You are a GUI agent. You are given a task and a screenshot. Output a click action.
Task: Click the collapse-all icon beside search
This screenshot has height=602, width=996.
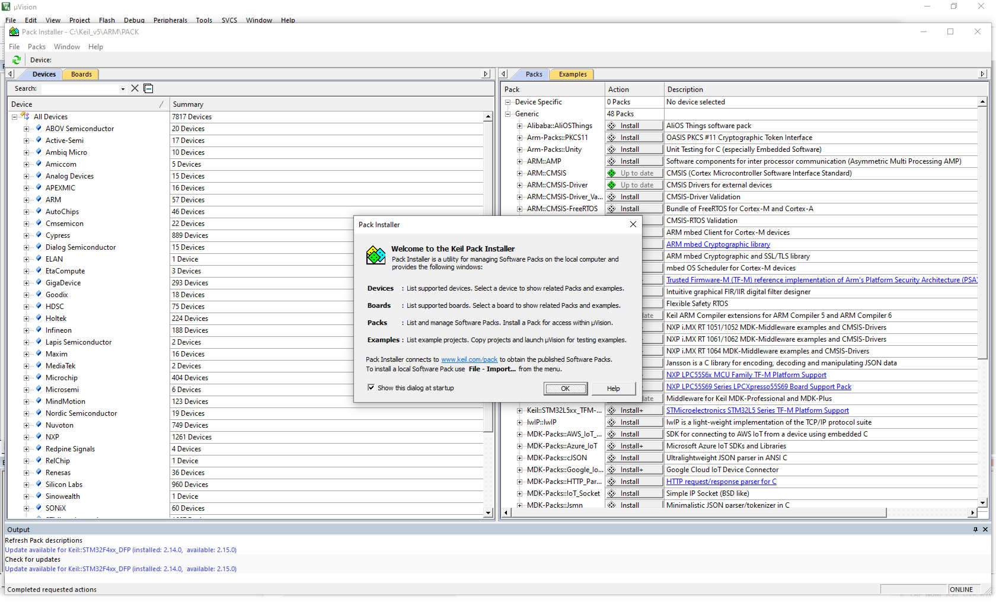tap(148, 88)
